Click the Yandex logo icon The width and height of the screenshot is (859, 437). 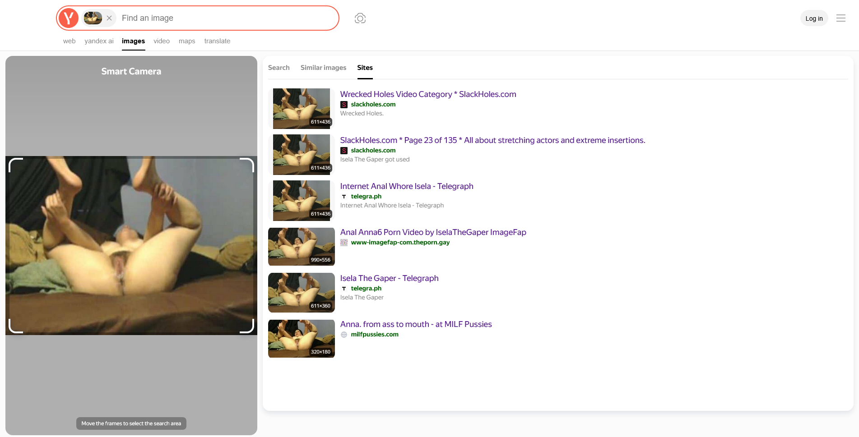pos(69,18)
